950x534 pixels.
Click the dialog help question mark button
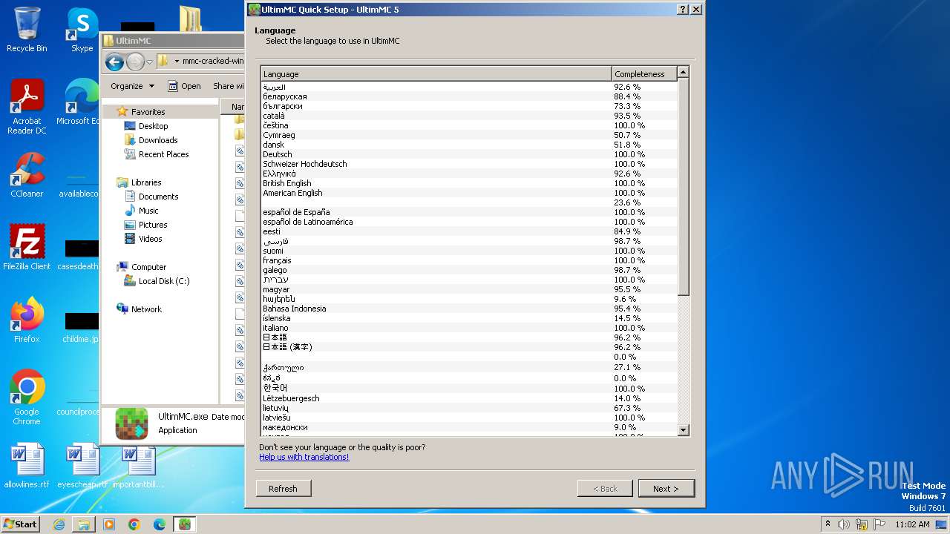683,10
